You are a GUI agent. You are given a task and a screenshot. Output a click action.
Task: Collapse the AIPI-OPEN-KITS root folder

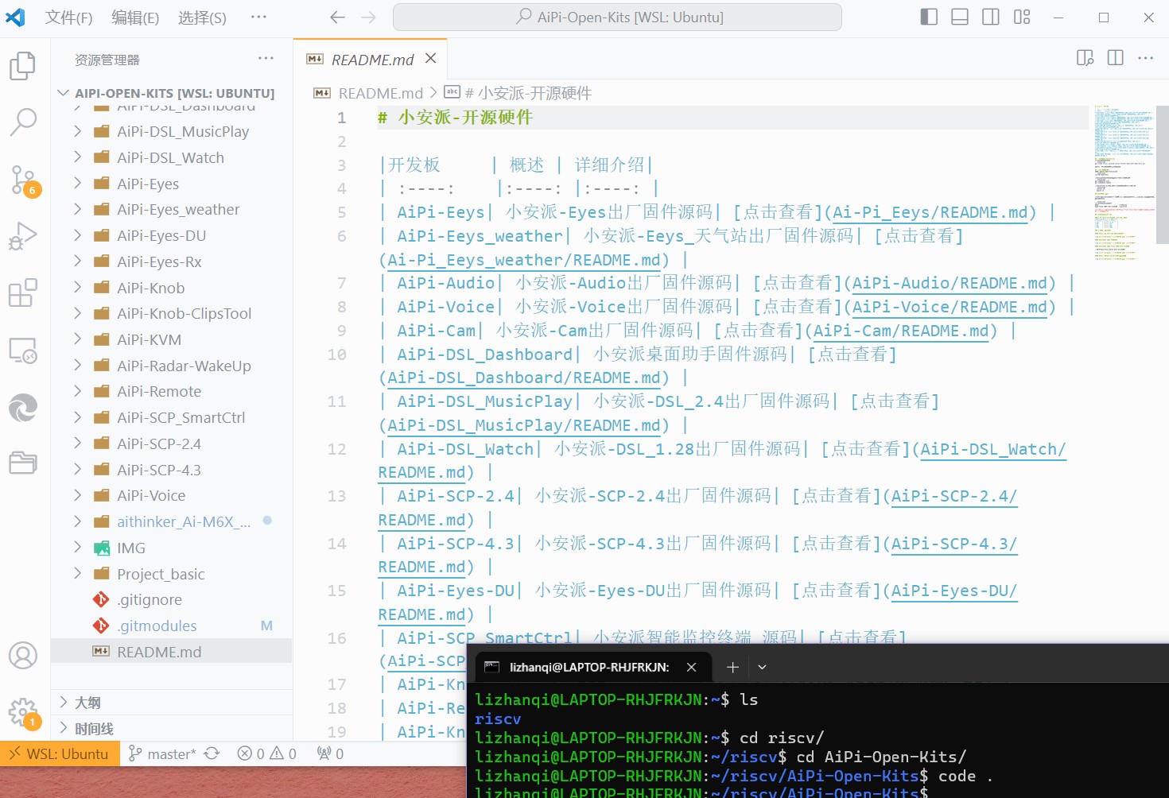pyautogui.click(x=64, y=93)
